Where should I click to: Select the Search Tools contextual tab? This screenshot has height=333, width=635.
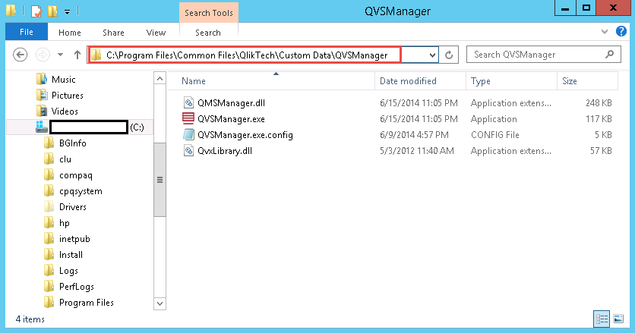(x=209, y=13)
